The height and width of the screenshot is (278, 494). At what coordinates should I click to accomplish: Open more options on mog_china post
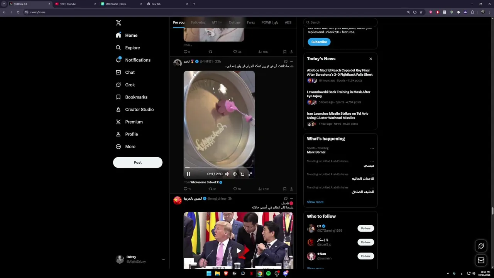[291, 198]
